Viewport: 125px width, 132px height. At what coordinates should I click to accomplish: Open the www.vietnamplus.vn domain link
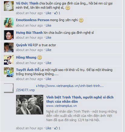(61, 106)
